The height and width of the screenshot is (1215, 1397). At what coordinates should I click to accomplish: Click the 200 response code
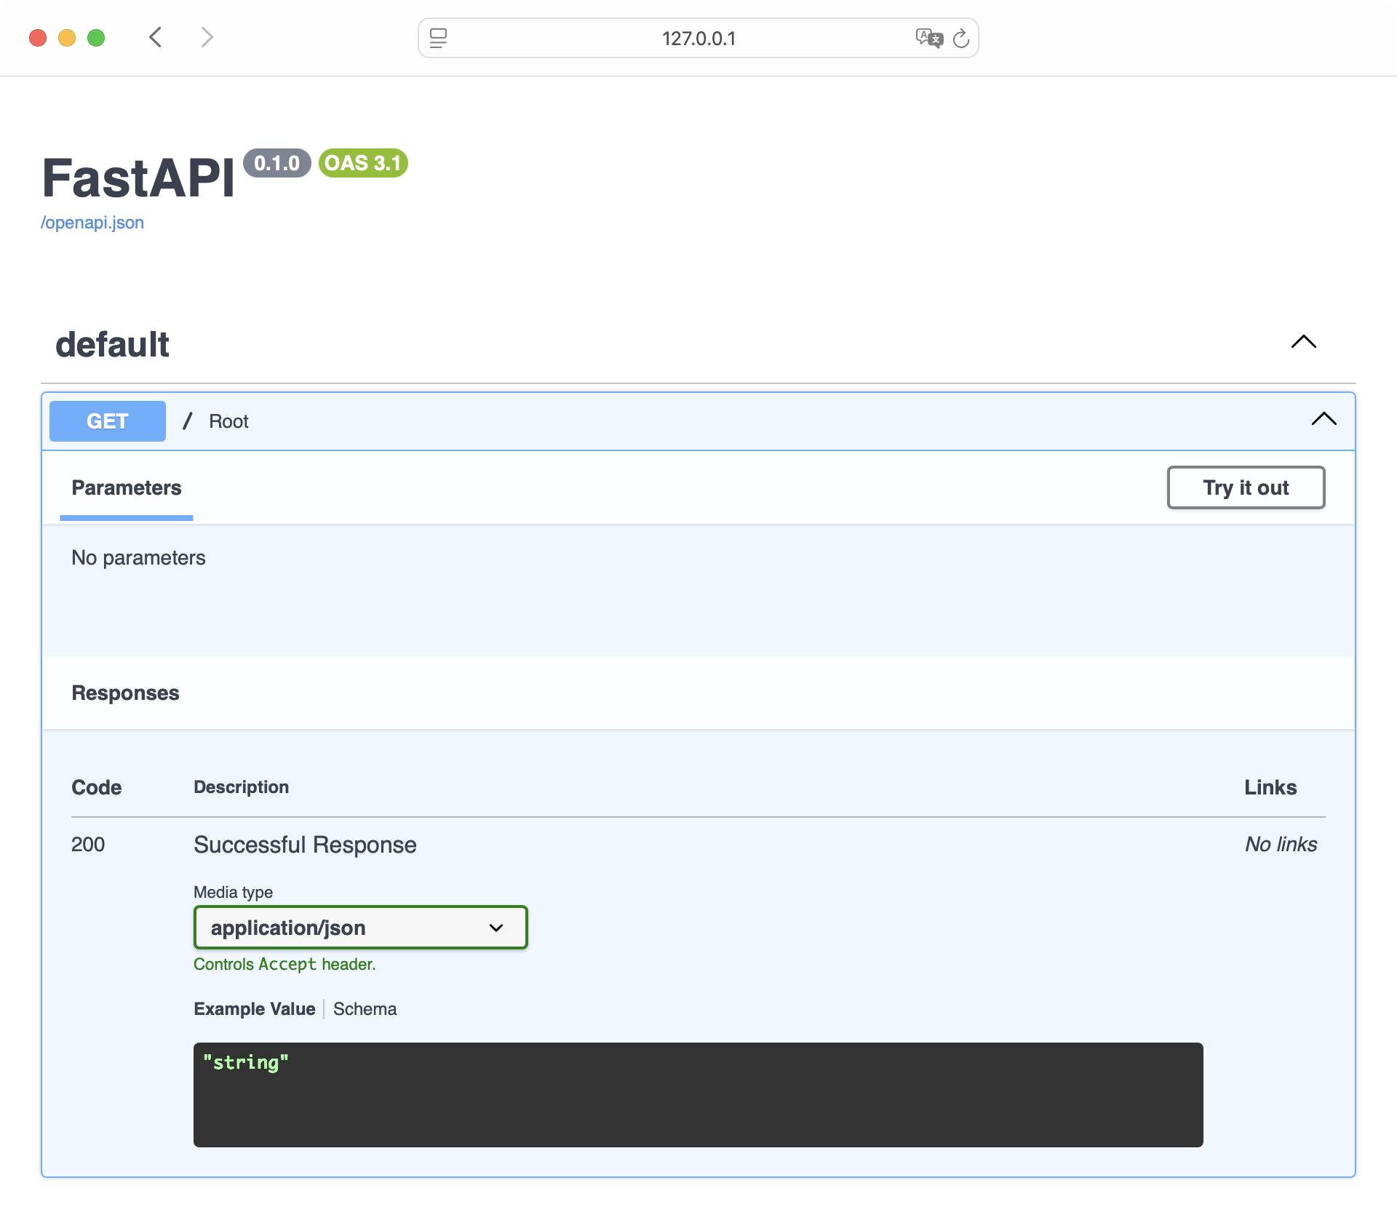88,845
